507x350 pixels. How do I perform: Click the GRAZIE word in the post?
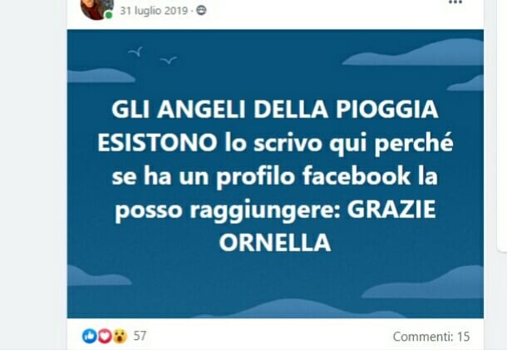pyautogui.click(x=391, y=210)
